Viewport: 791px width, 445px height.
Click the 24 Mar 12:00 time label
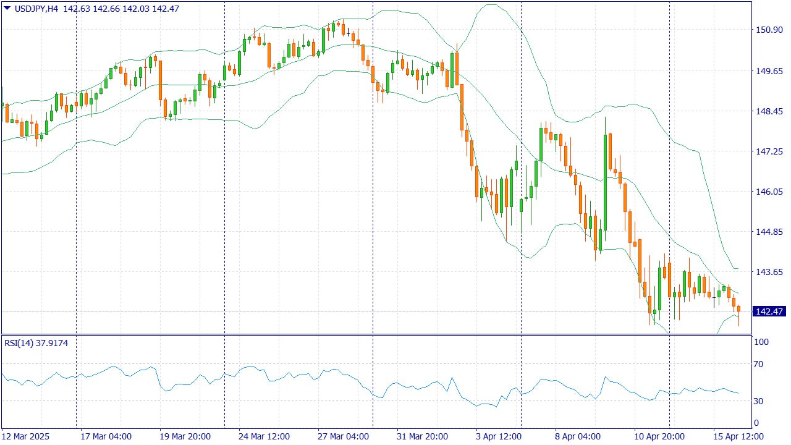tap(264, 436)
